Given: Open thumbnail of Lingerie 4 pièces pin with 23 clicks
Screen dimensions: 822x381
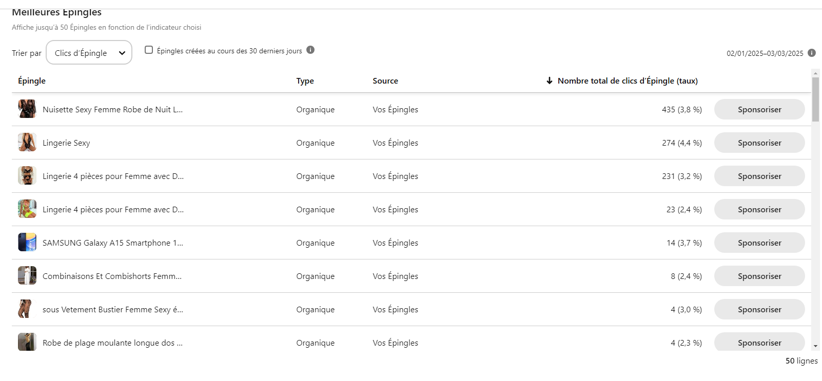Looking at the screenshot, I should pos(27,209).
